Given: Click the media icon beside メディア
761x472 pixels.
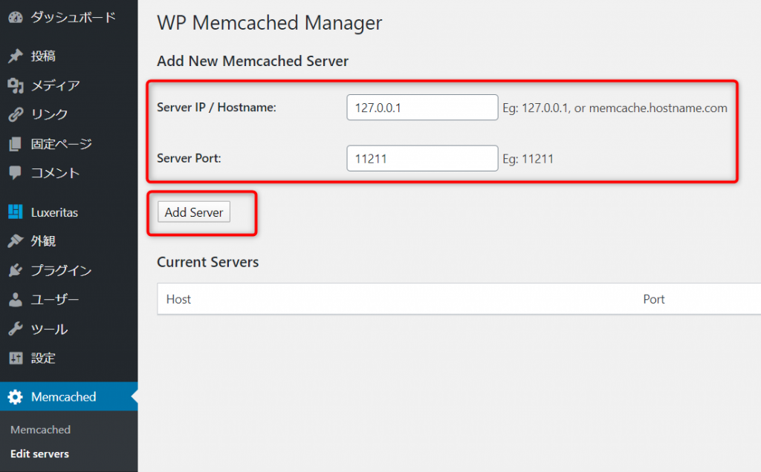Looking at the screenshot, I should [15, 86].
